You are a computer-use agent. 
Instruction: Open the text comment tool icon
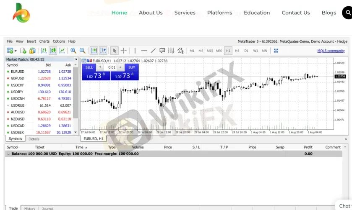coord(162,51)
